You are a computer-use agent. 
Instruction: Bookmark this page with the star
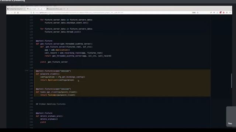198,12
